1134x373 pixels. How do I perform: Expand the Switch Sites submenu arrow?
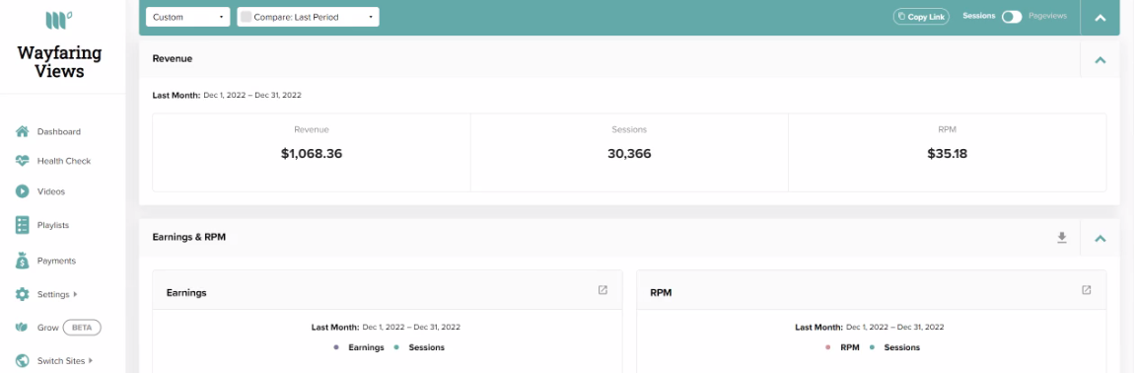click(x=91, y=360)
